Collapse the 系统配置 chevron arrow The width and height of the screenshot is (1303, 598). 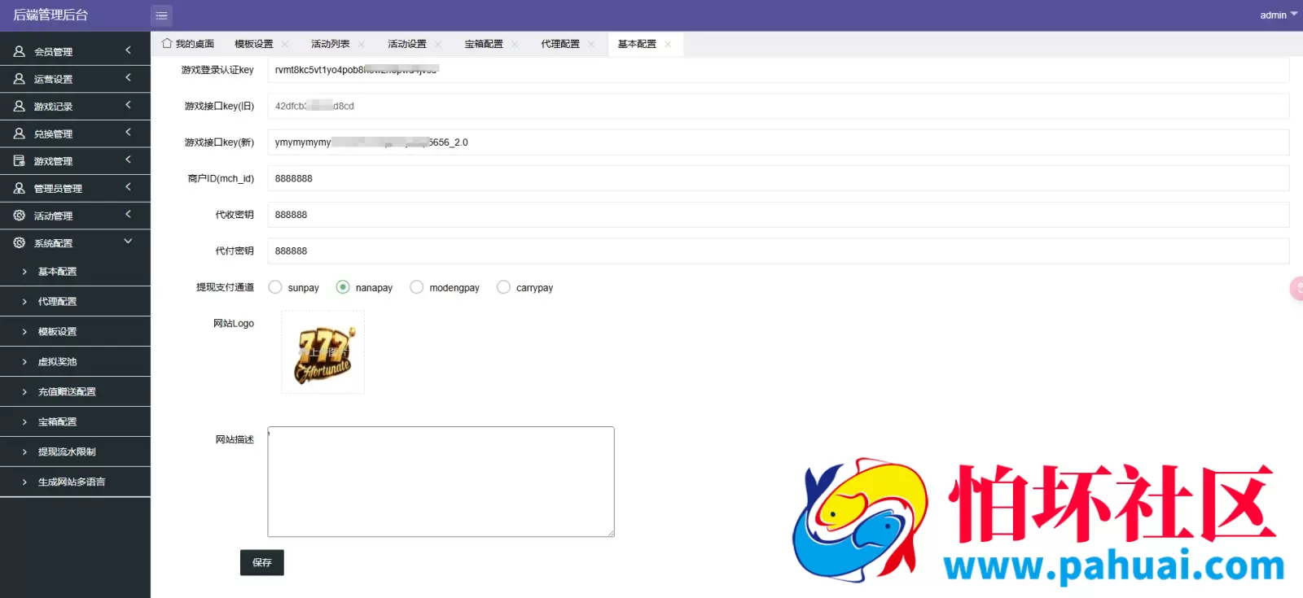tap(128, 242)
